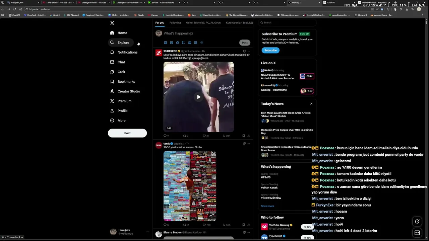The height and width of the screenshot is (241, 429).
Task: Click the large Post button in sidebar
Action: tap(127, 133)
